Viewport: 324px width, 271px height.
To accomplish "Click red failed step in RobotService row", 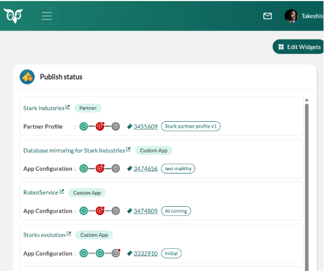I will (100, 211).
